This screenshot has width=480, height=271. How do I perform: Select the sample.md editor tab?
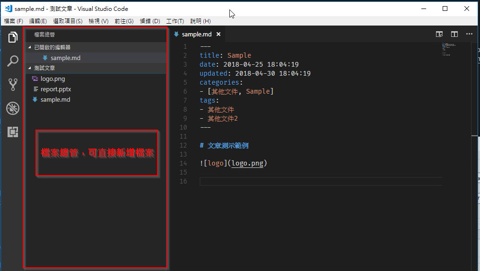click(x=196, y=34)
